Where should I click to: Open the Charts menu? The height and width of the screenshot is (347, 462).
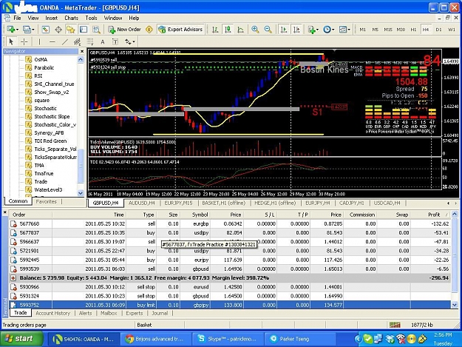click(71, 18)
